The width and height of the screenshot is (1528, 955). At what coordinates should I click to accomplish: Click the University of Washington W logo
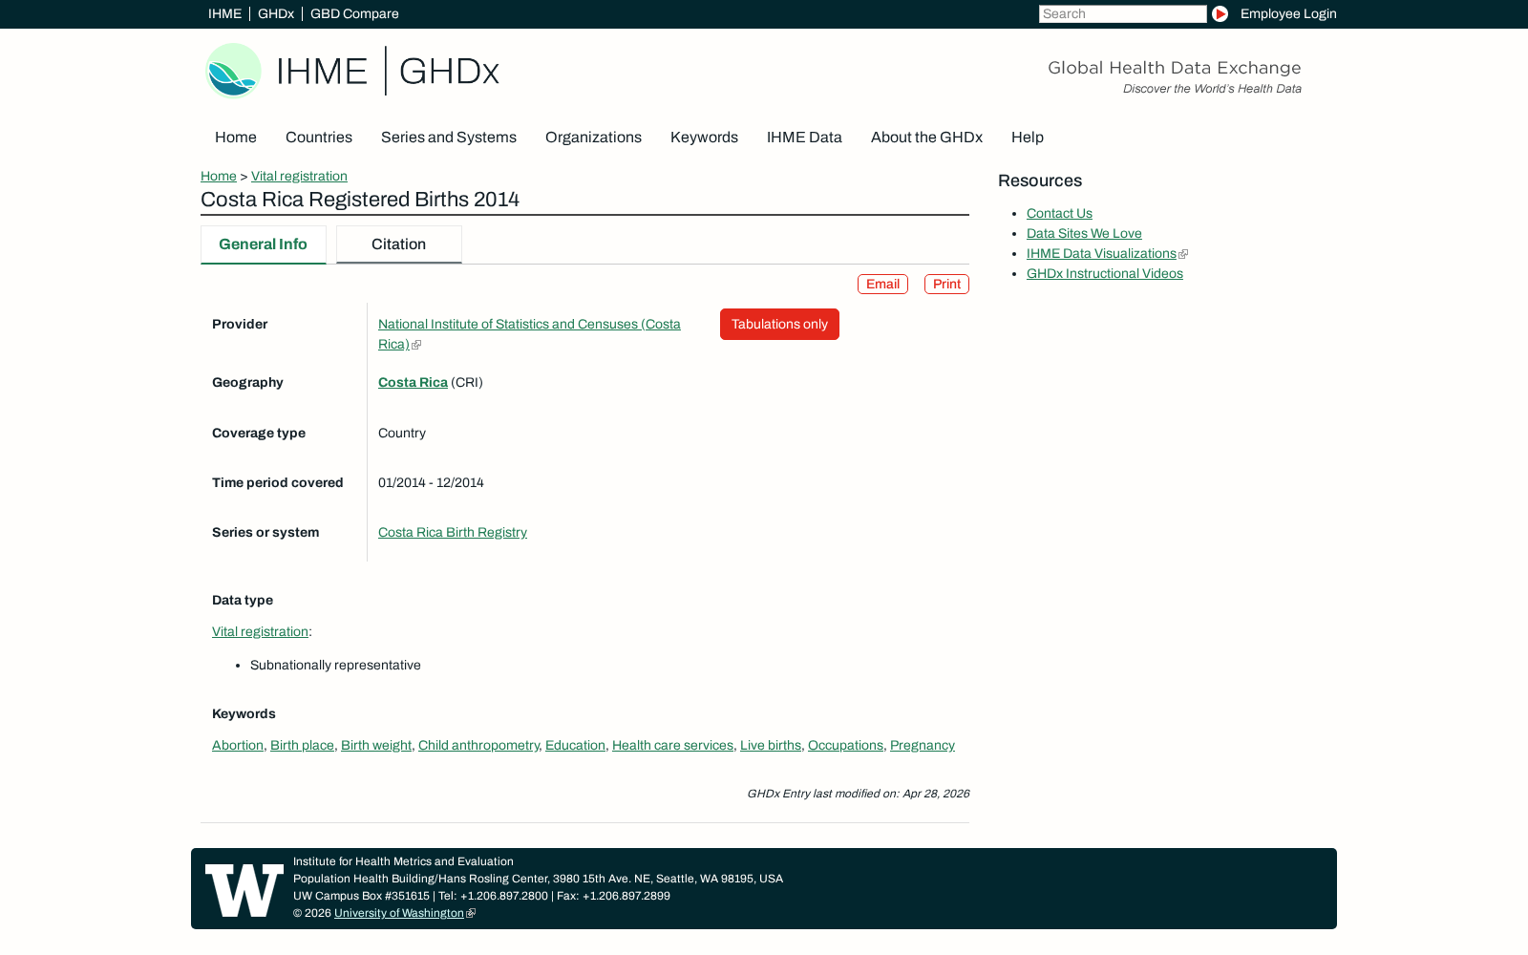244,890
